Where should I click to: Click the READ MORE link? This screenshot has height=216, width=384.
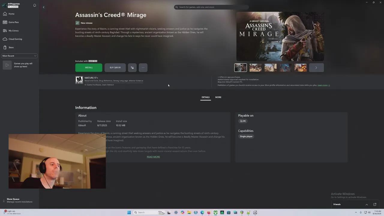pos(153,157)
